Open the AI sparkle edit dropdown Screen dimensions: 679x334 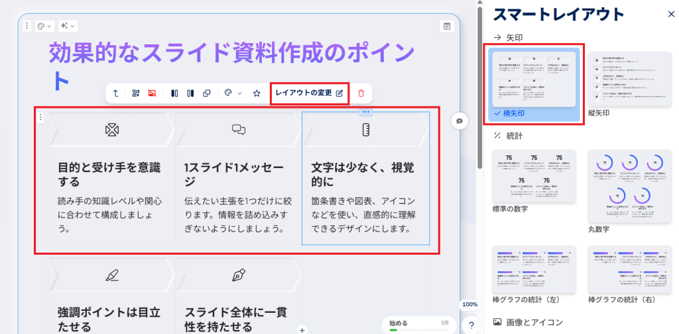pos(68,26)
